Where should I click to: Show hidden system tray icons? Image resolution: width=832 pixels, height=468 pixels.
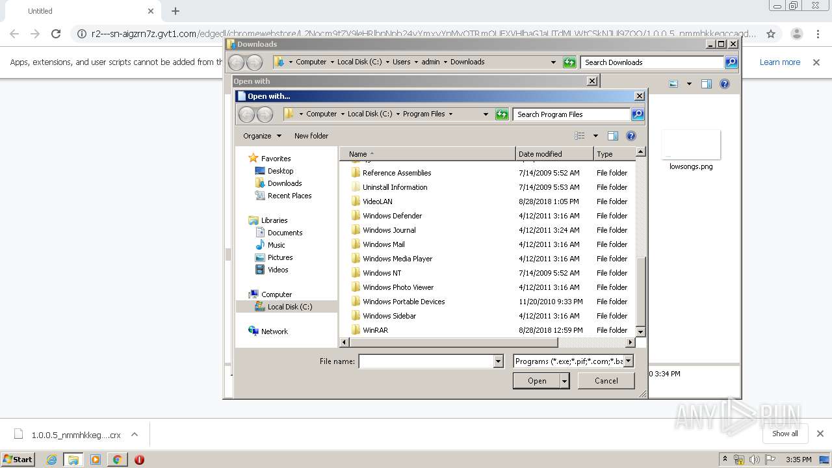[725, 460]
